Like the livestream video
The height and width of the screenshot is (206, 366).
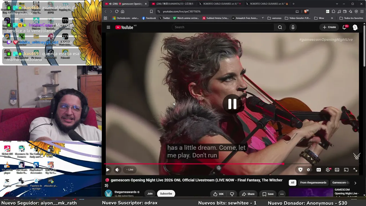(218, 194)
